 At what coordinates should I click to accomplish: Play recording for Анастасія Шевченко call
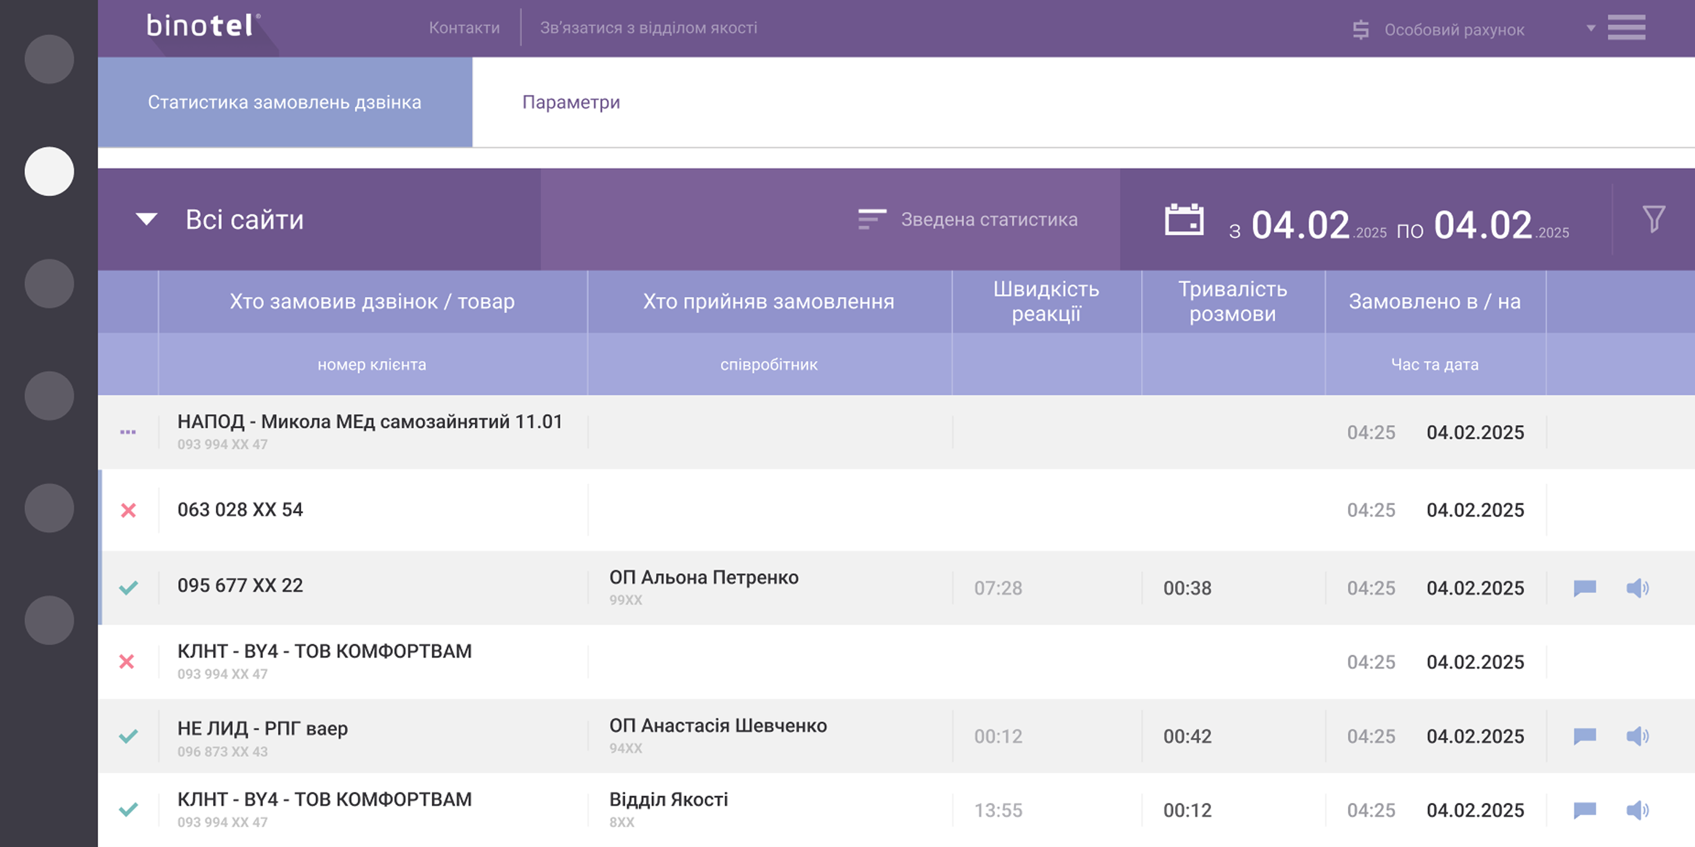pos(1637,736)
